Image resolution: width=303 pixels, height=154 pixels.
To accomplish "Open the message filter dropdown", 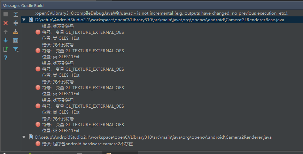I will point(16,49).
